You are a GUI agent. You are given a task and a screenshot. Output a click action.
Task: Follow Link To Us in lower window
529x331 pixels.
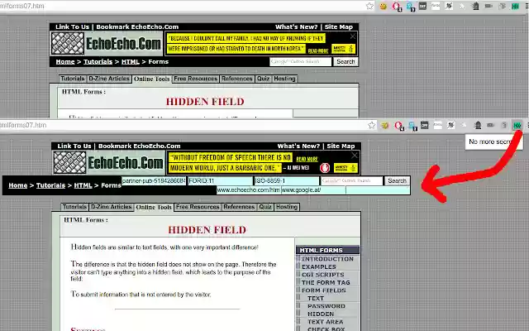click(x=74, y=146)
